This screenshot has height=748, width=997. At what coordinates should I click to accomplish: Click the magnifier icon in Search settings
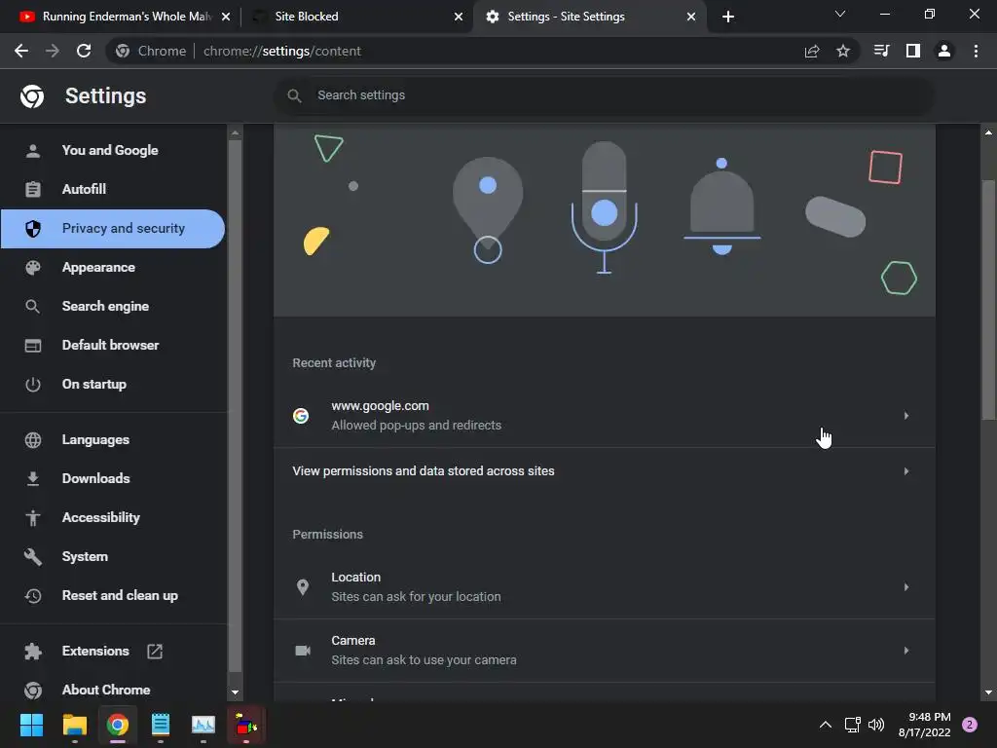point(294,95)
